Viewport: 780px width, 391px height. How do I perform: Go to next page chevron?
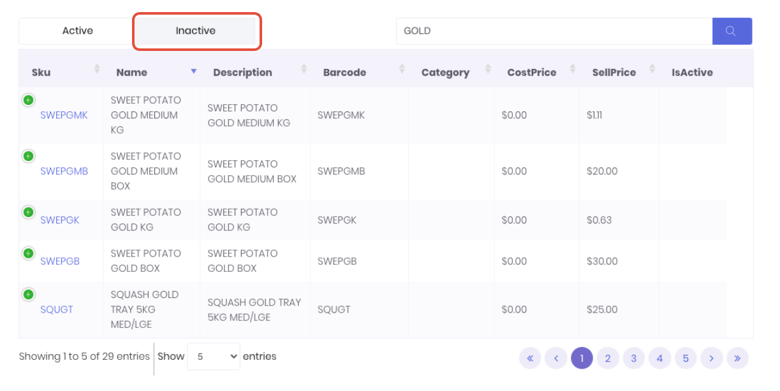[711, 359]
